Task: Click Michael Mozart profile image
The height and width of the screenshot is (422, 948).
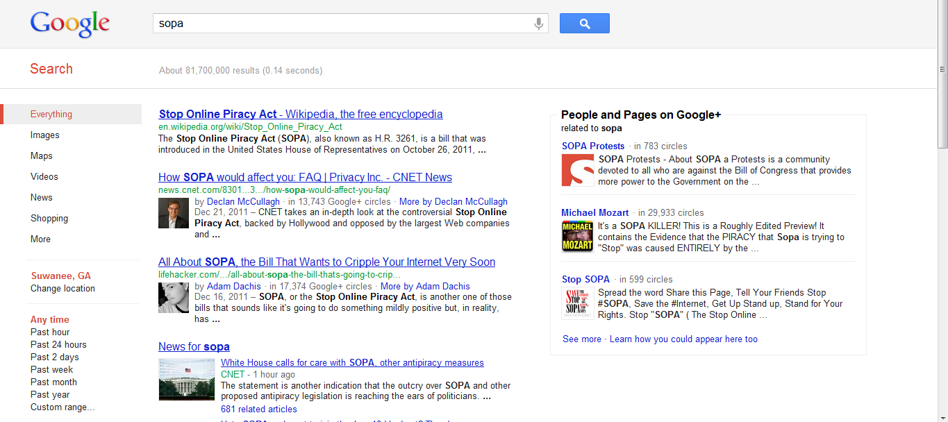Action: coord(578,236)
